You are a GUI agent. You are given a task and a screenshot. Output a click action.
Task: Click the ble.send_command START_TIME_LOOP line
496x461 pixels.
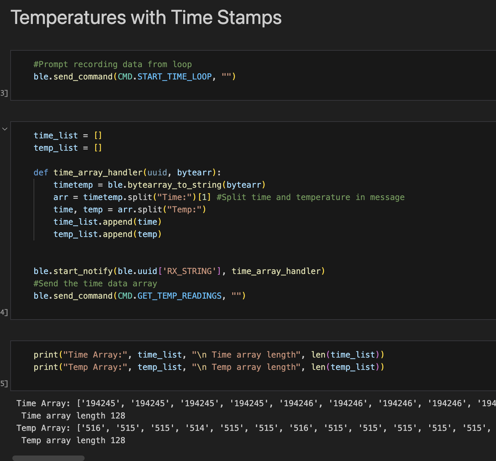(x=134, y=76)
